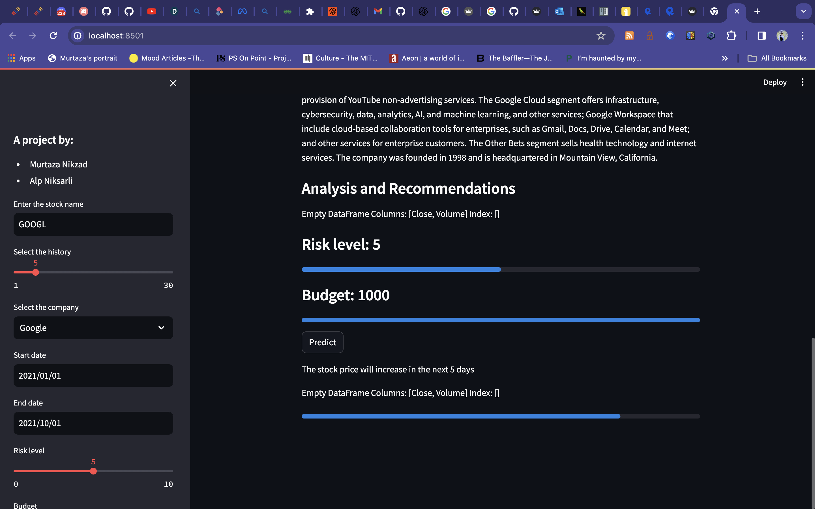The height and width of the screenshot is (509, 815).
Task: Open the tab search dropdown arrow
Action: [803, 11]
